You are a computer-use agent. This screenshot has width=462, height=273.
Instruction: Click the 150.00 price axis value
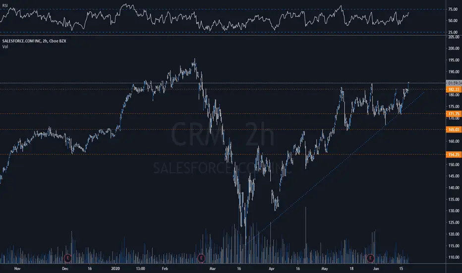454,164
